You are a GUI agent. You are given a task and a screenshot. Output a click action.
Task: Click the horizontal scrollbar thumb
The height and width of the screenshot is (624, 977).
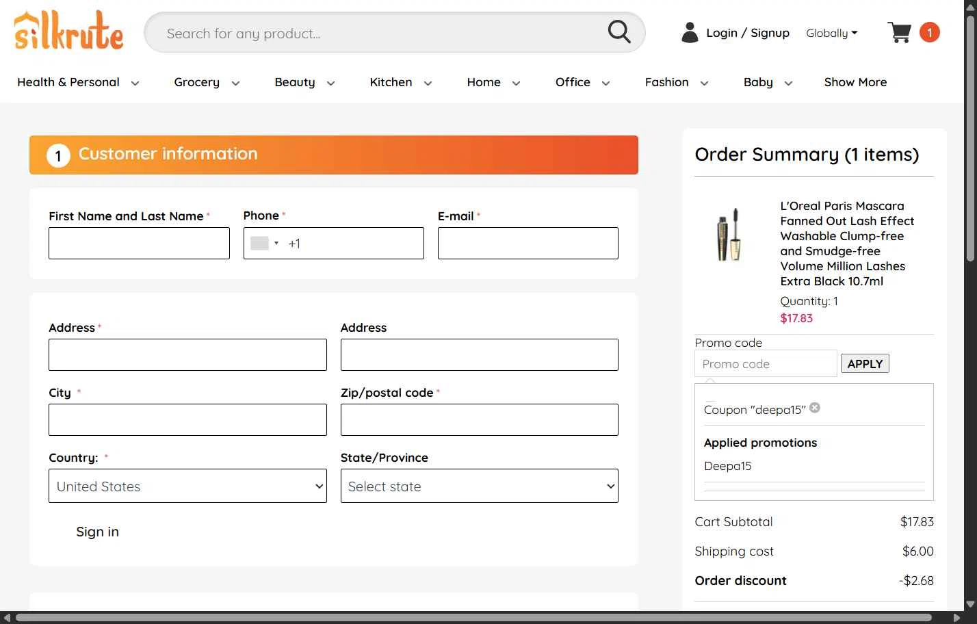(x=473, y=618)
